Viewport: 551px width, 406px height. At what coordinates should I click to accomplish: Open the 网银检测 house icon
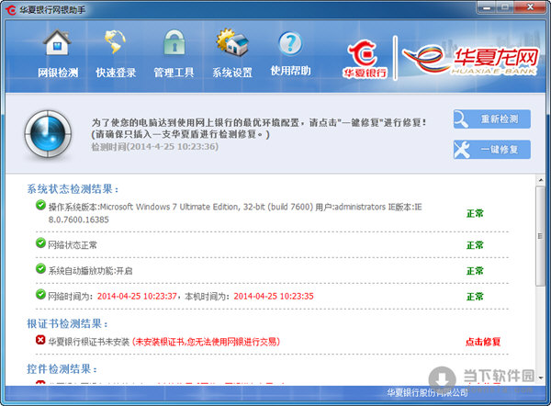[x=57, y=42]
